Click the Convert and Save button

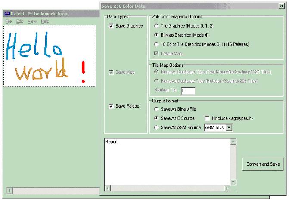[263, 164]
